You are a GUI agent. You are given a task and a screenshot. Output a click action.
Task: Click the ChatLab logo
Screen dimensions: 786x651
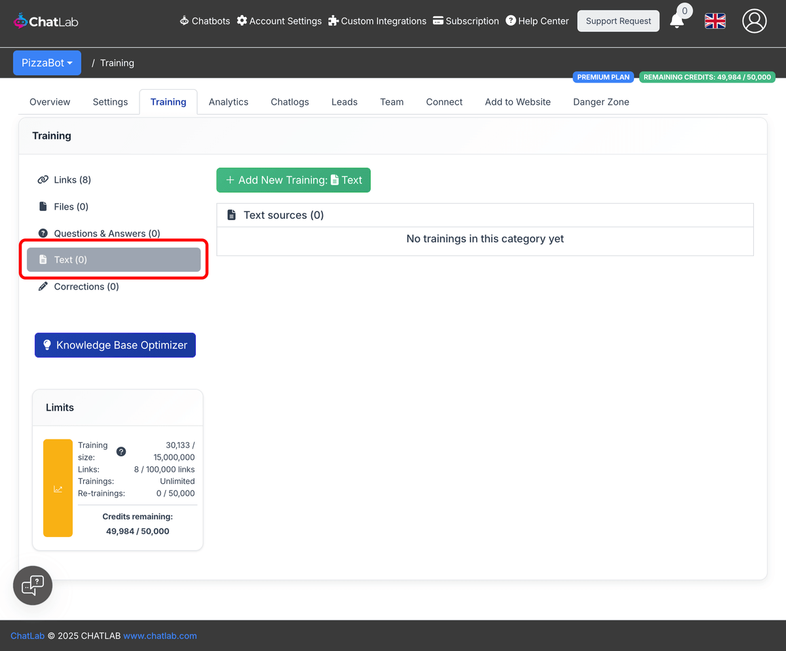tap(45, 20)
